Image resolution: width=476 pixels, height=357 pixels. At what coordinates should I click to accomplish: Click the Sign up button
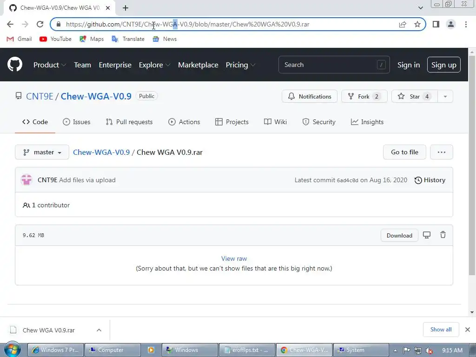(443, 65)
